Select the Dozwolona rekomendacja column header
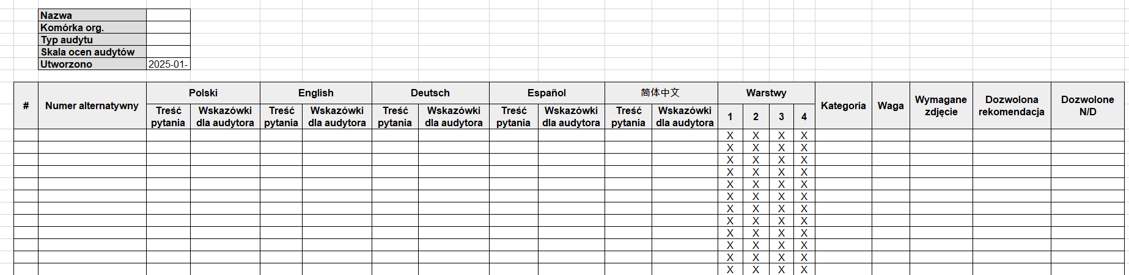The width and height of the screenshot is (1129, 275). [x=1012, y=105]
